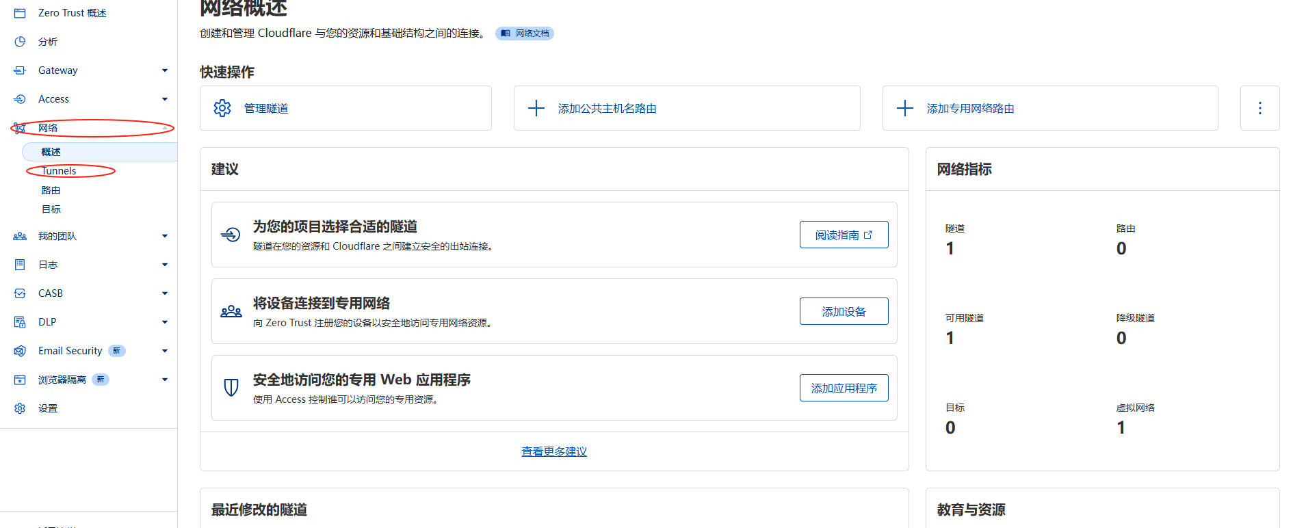Expand the DLP menu arrow
1293x528 pixels.
[x=165, y=322]
